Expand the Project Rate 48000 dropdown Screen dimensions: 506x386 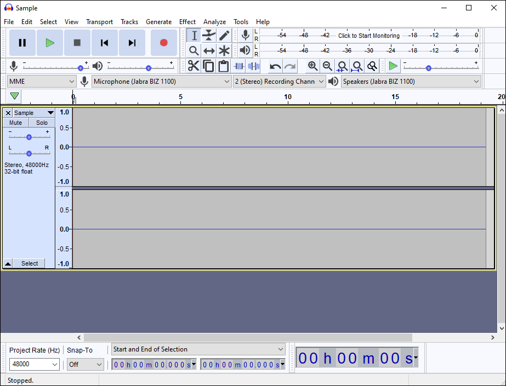tap(34, 364)
